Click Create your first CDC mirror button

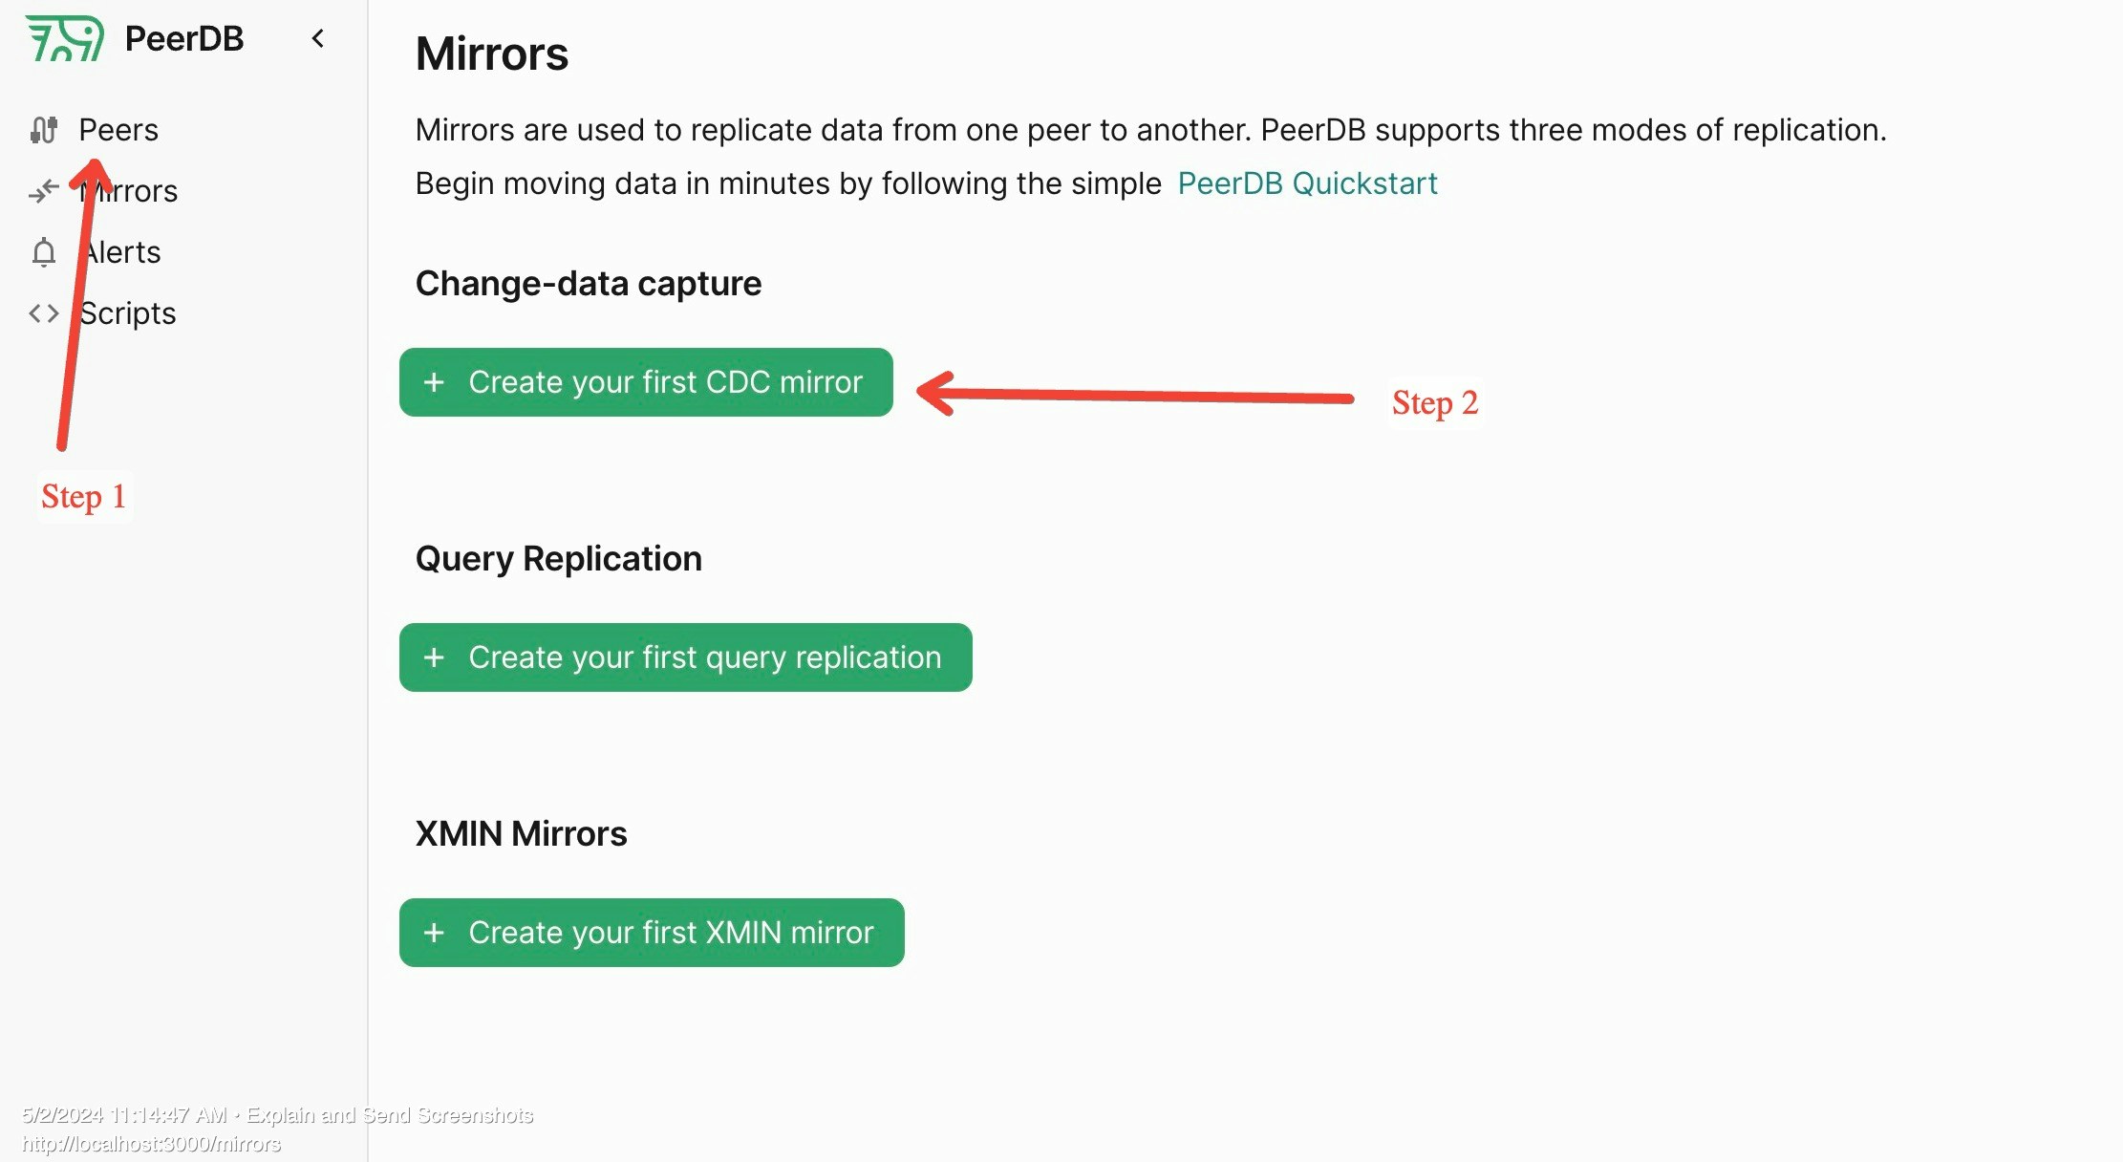646,382
